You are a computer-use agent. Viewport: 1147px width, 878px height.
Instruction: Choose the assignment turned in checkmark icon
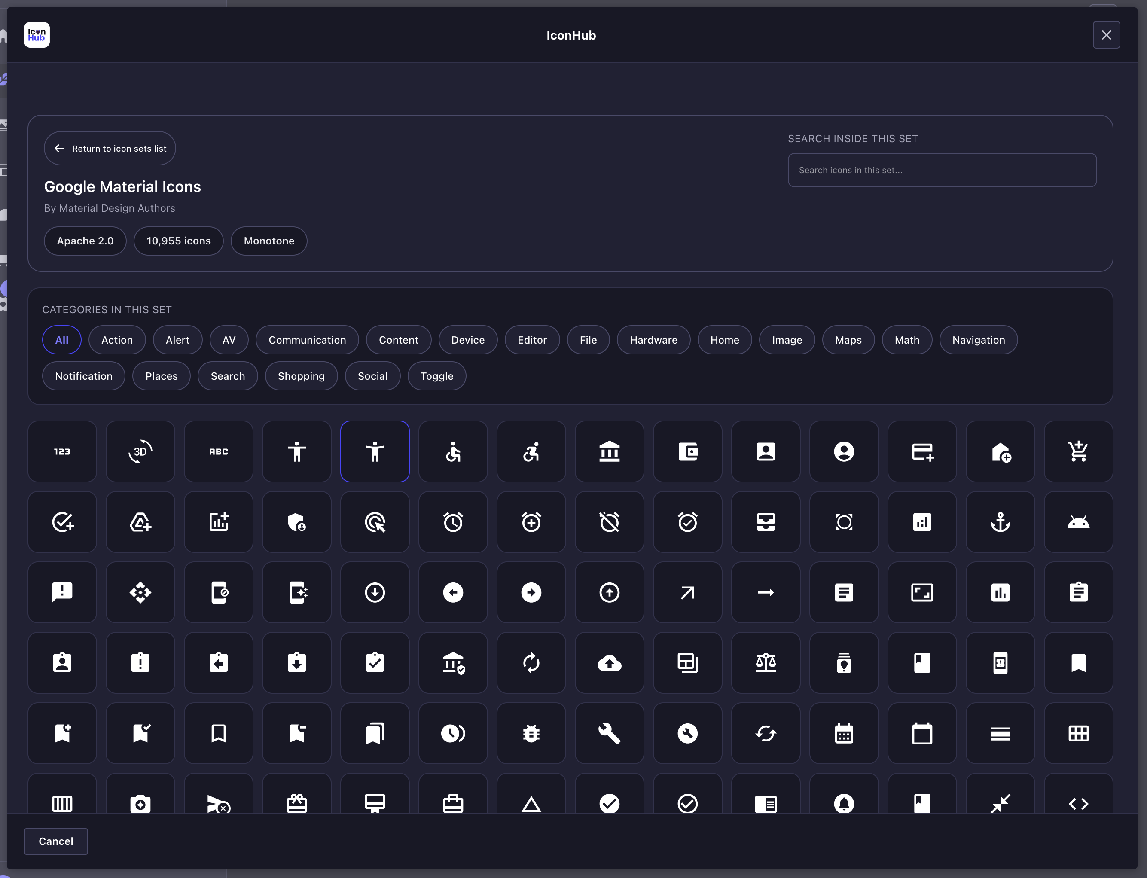click(x=375, y=663)
